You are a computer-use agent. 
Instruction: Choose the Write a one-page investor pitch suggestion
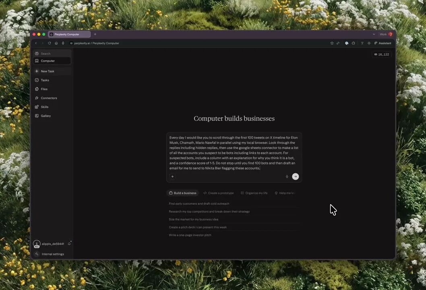coord(190,235)
